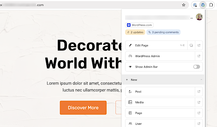Create a new Post
Screen dimensions: 217x127
click(x=160, y=92)
